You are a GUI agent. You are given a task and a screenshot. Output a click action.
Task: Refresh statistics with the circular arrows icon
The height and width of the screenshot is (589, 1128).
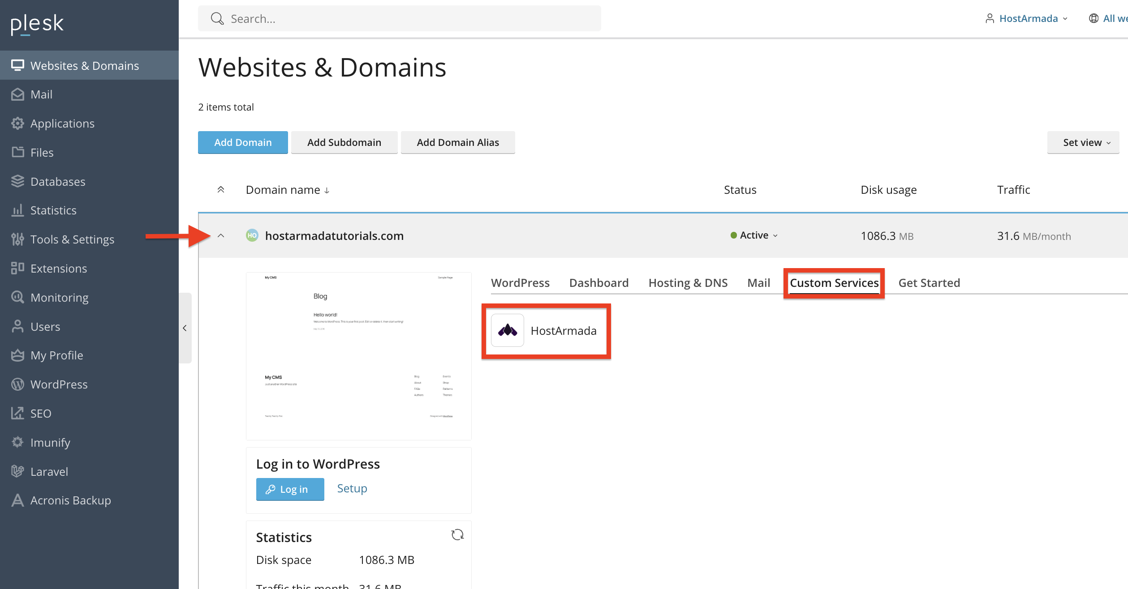tap(457, 535)
